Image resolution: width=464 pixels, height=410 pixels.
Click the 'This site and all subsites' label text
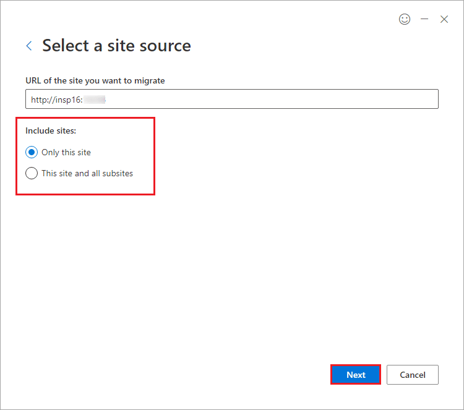pyautogui.click(x=87, y=173)
